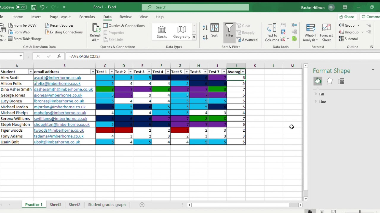The width and height of the screenshot is (380, 213).
Task: Open ascott@imberhorne.co.uk email link
Action: 57,78
